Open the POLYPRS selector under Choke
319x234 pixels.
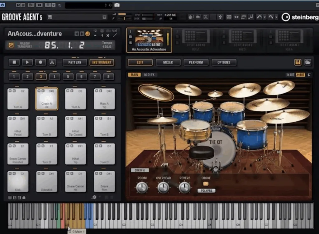coord(206,190)
